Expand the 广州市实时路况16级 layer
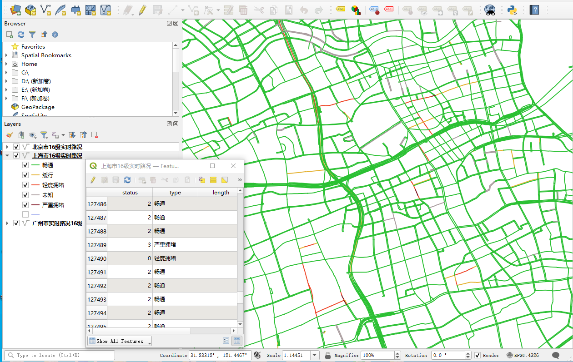This screenshot has height=362, width=573. (7, 223)
